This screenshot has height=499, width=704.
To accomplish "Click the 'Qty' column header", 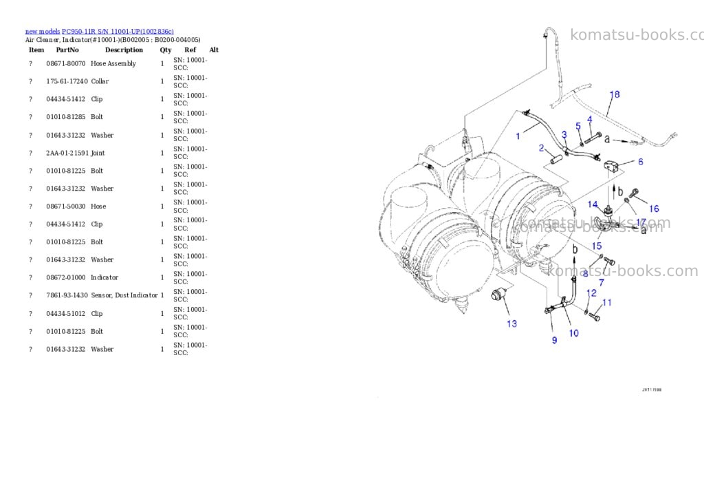I will tap(166, 50).
